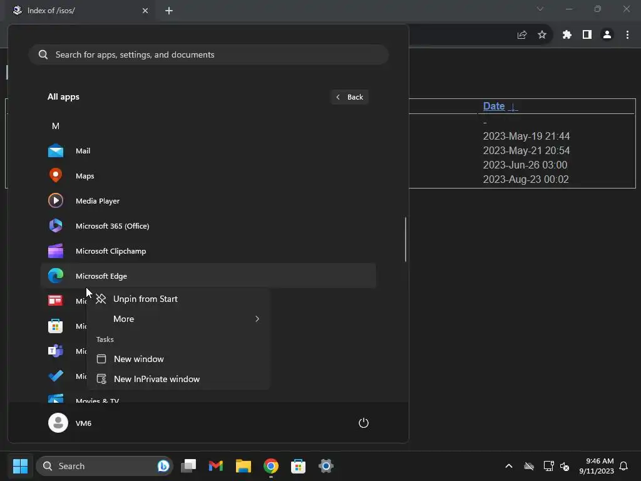This screenshot has height=481, width=641.
Task: Open a new Chrome tab
Action: (169, 11)
